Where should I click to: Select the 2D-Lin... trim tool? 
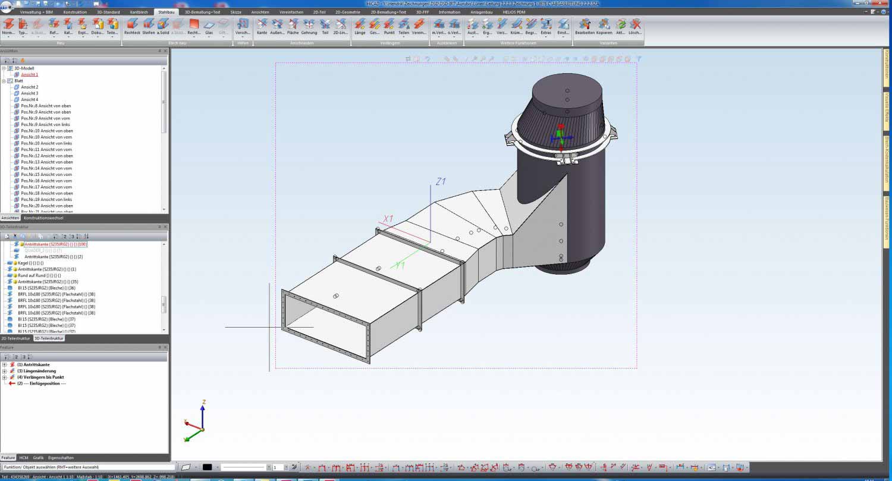tap(341, 26)
